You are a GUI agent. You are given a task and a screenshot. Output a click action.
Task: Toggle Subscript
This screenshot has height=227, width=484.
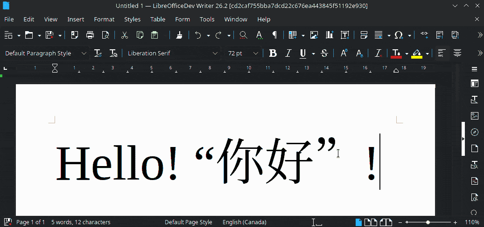pyautogui.click(x=359, y=53)
